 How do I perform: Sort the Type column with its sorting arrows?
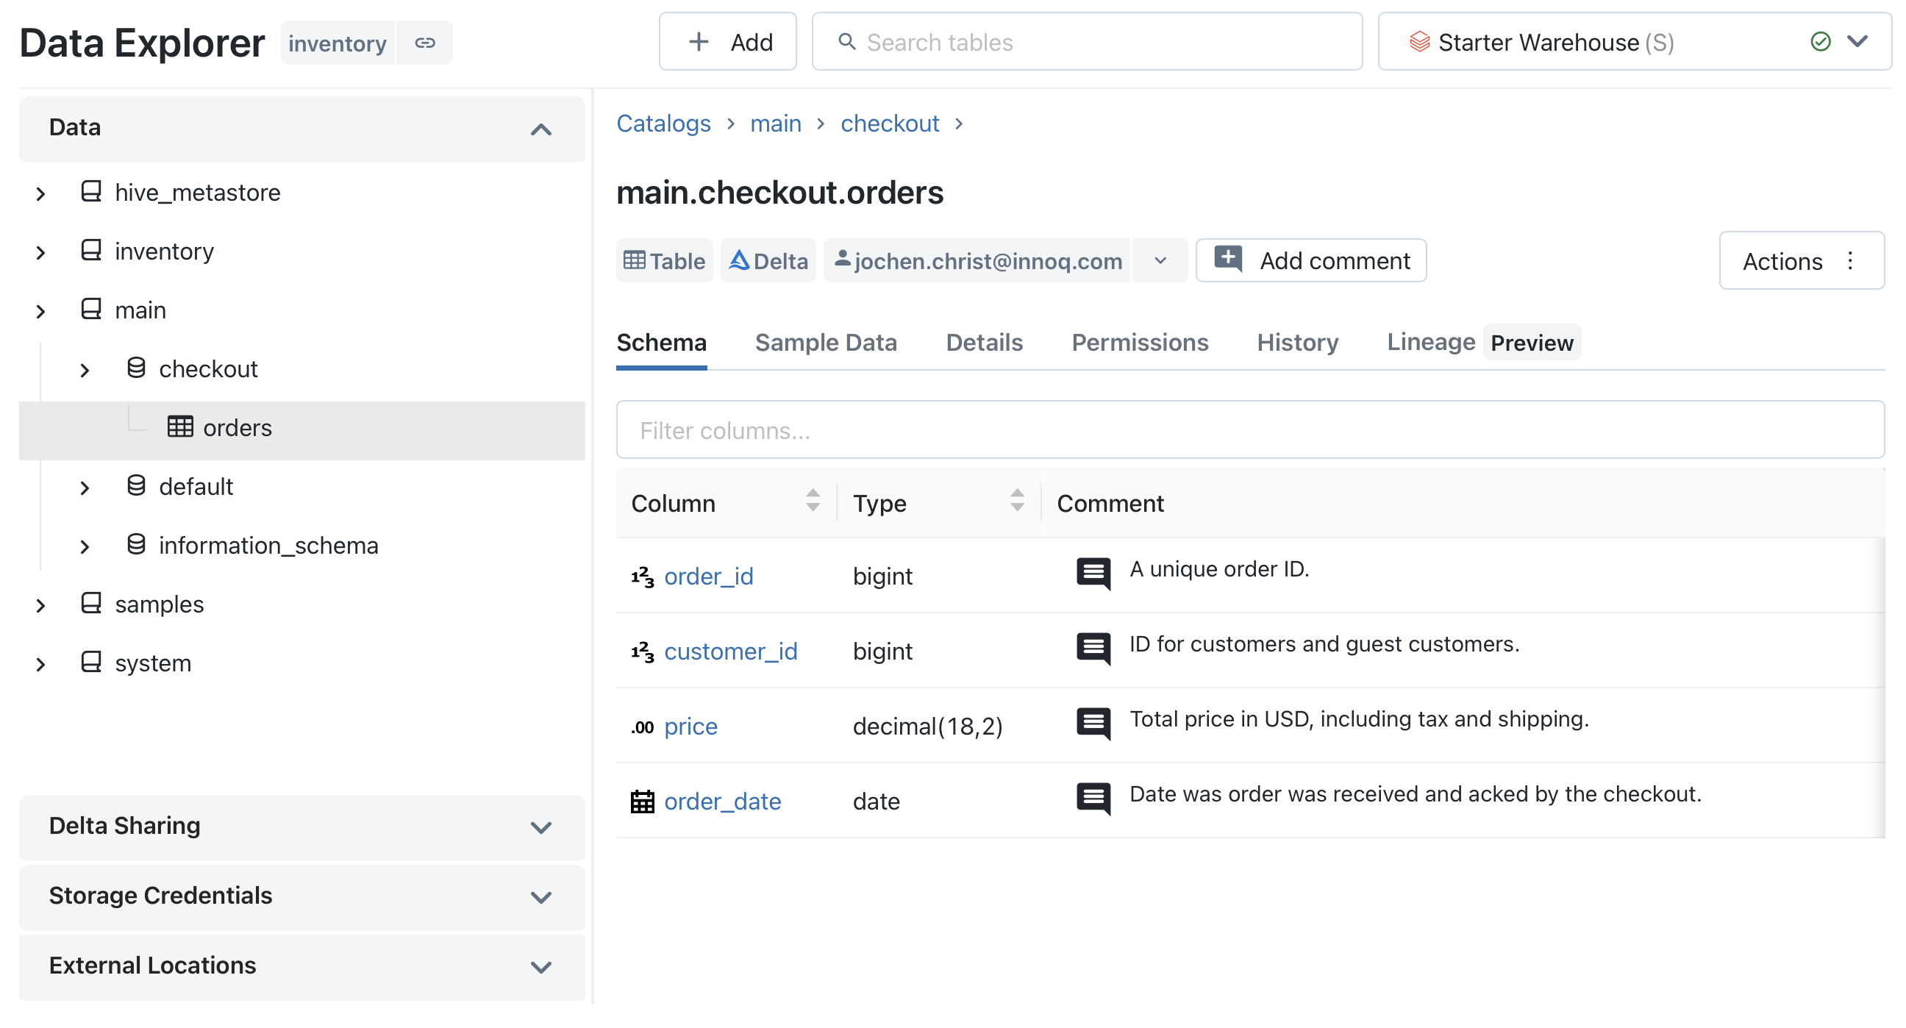click(1018, 501)
